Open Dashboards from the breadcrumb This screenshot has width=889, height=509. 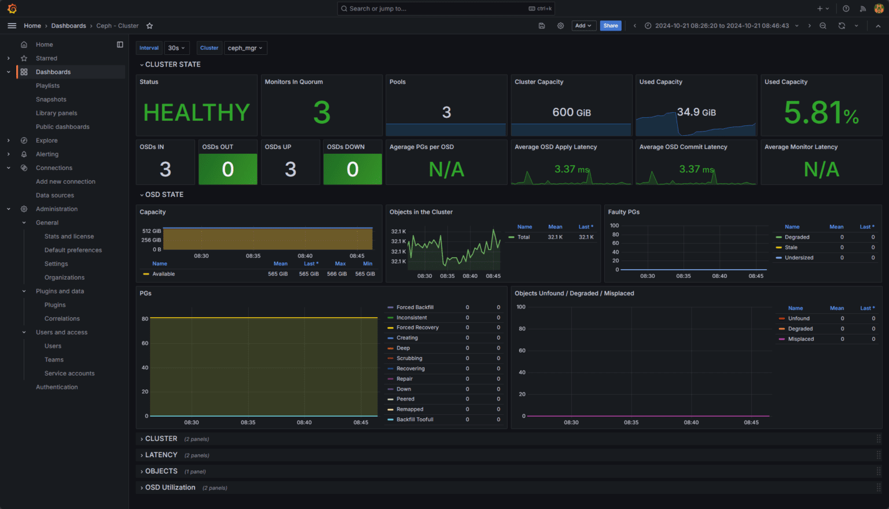point(68,25)
